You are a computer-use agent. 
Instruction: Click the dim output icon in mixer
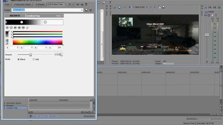(215, 7)
